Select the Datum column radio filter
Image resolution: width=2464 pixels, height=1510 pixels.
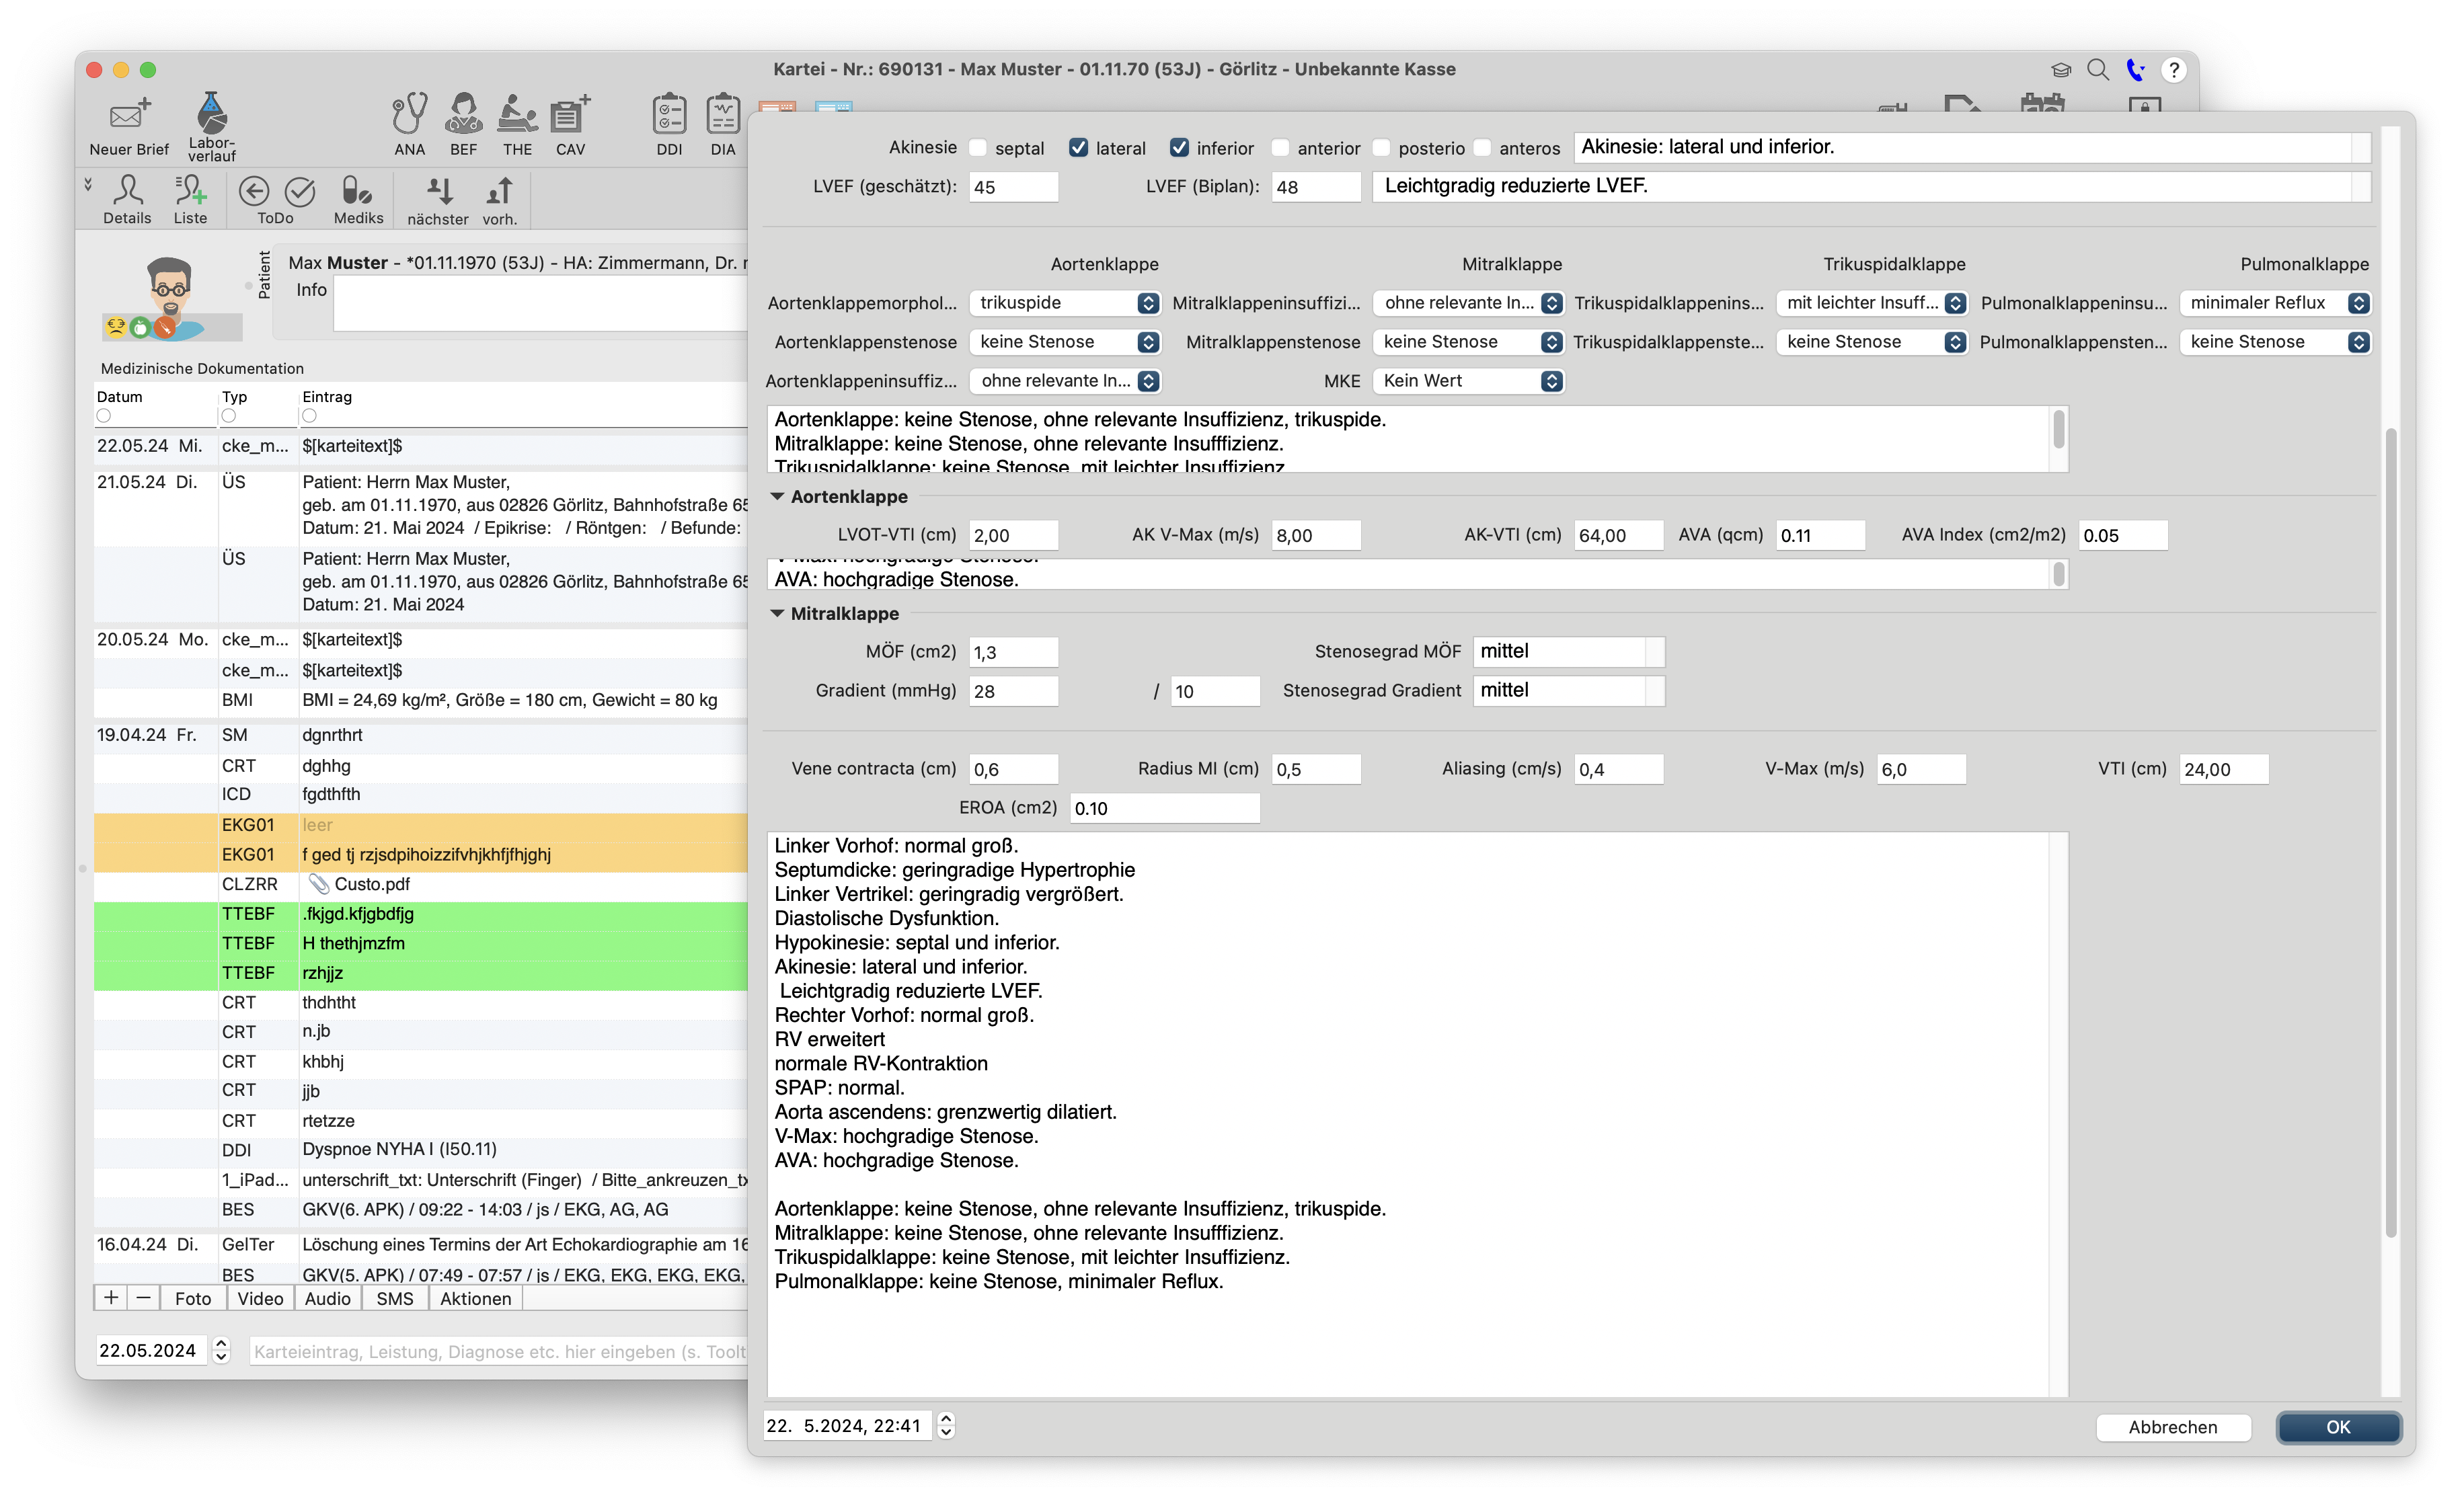point(104,416)
